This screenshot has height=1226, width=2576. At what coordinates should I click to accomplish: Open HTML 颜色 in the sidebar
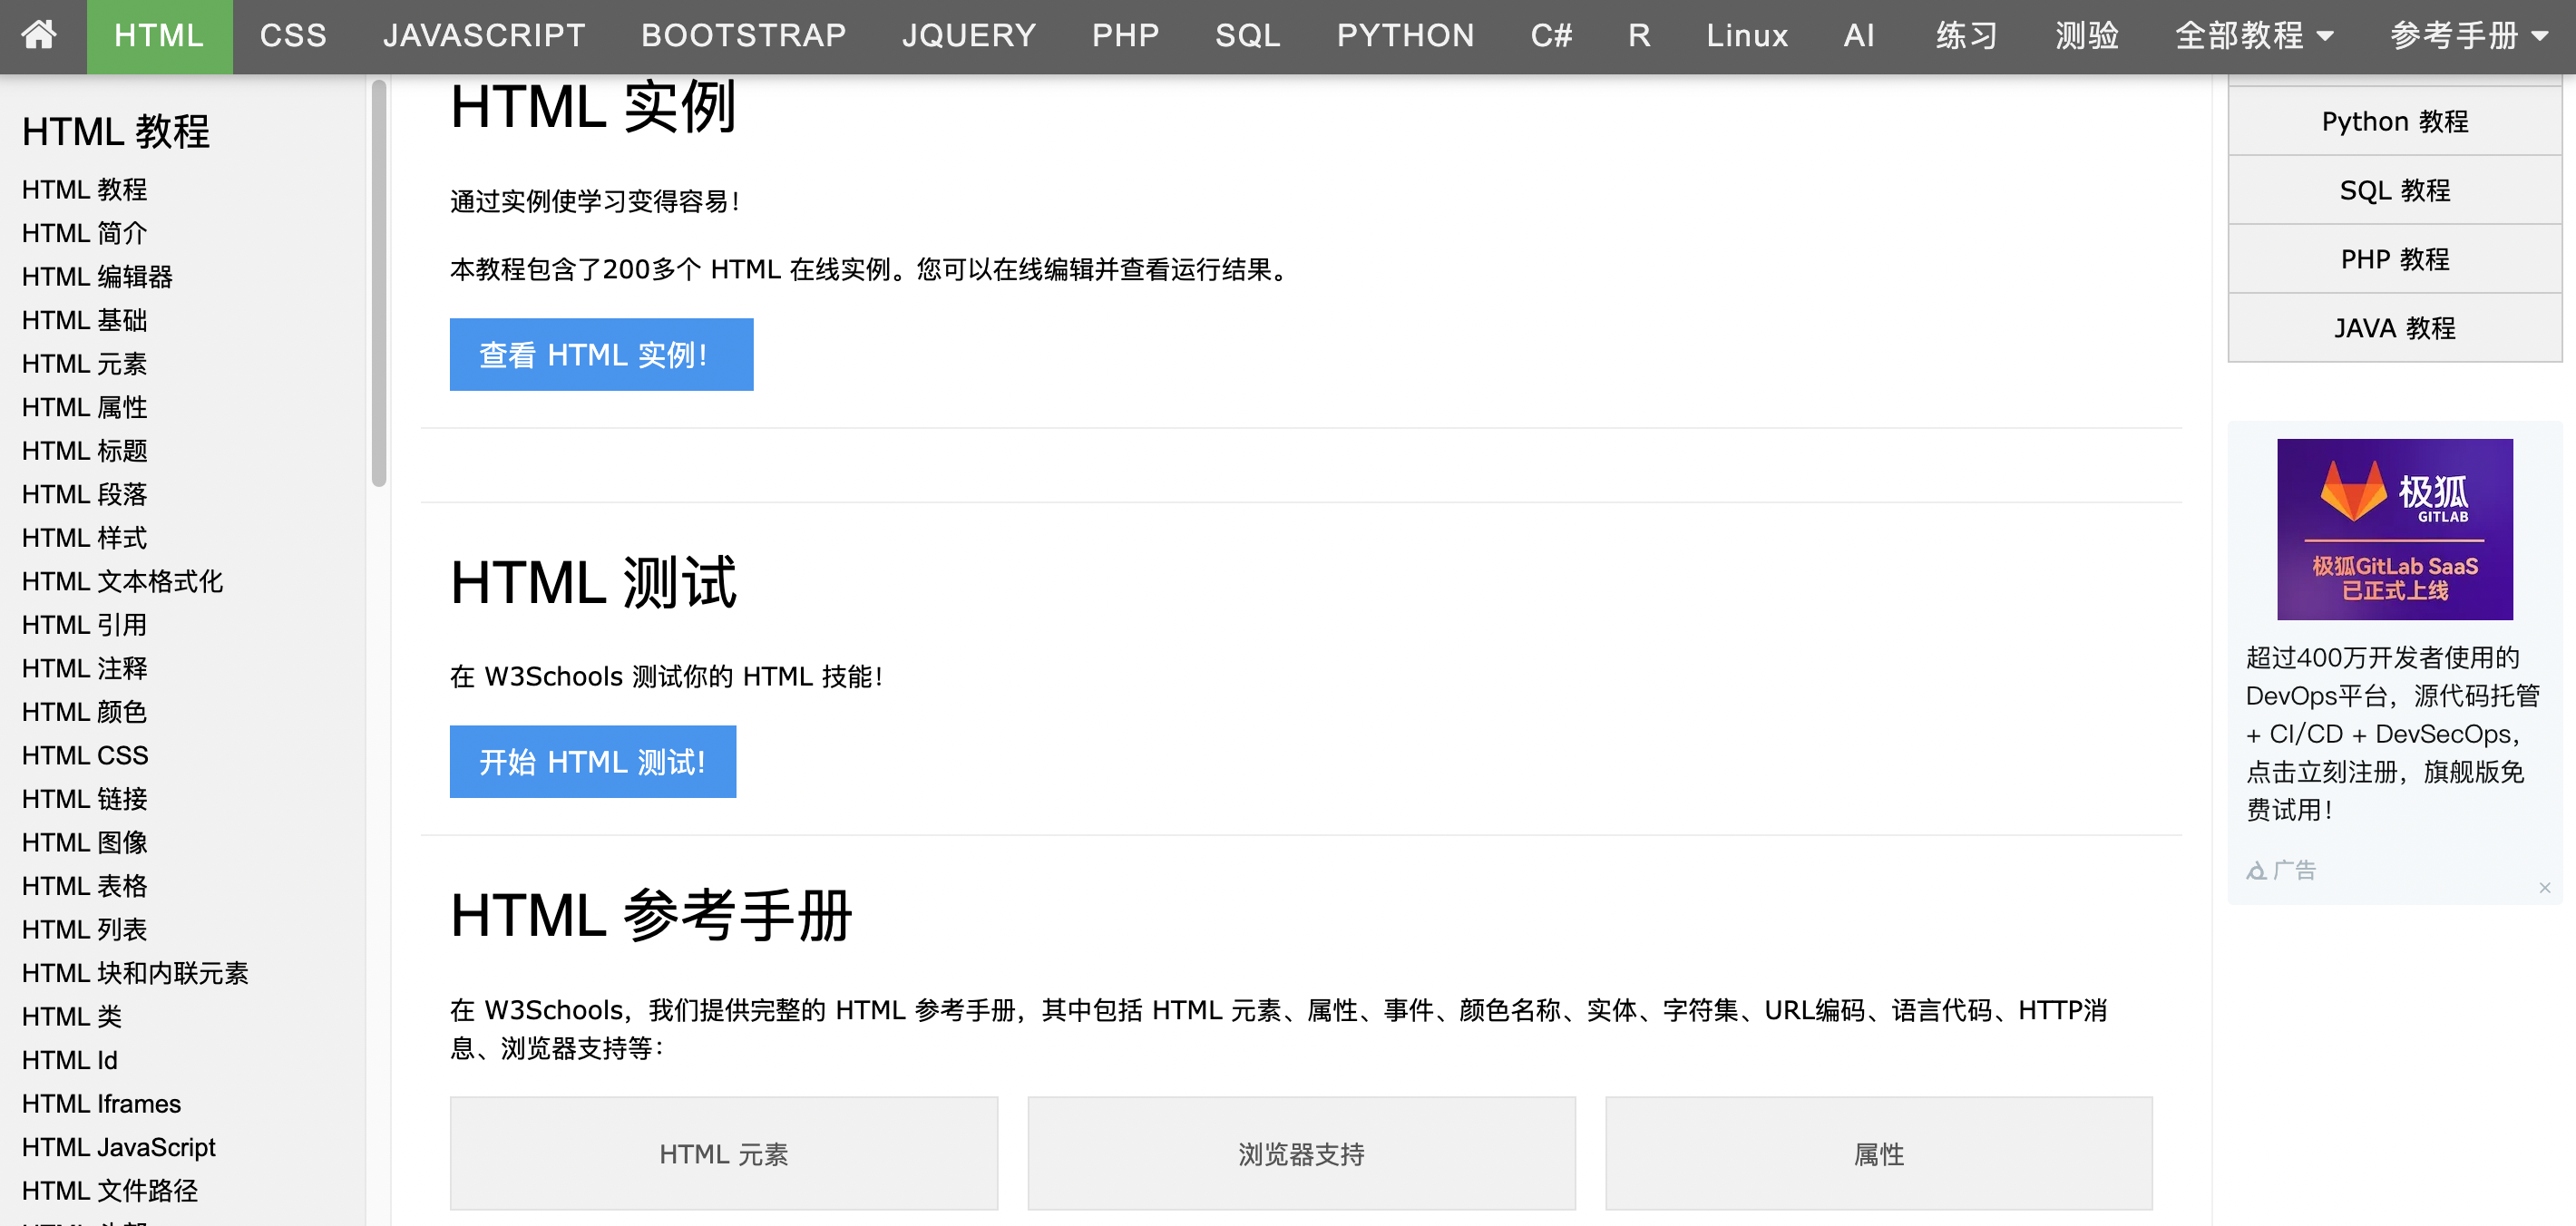pyautogui.click(x=85, y=712)
